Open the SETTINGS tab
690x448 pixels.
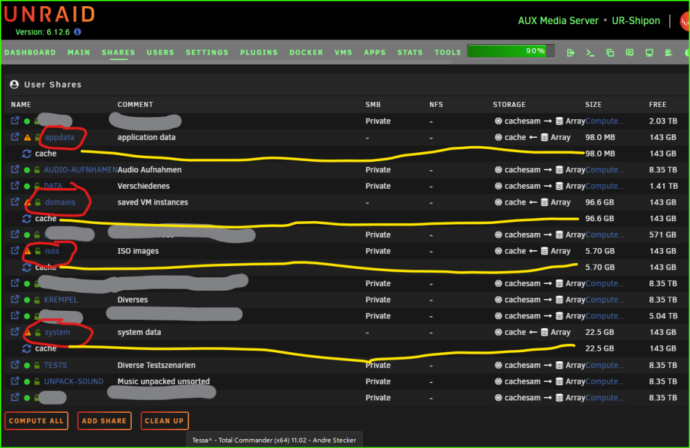pyautogui.click(x=207, y=52)
